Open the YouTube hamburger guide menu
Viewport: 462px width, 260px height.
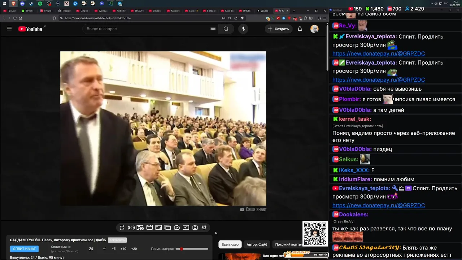(x=9, y=29)
